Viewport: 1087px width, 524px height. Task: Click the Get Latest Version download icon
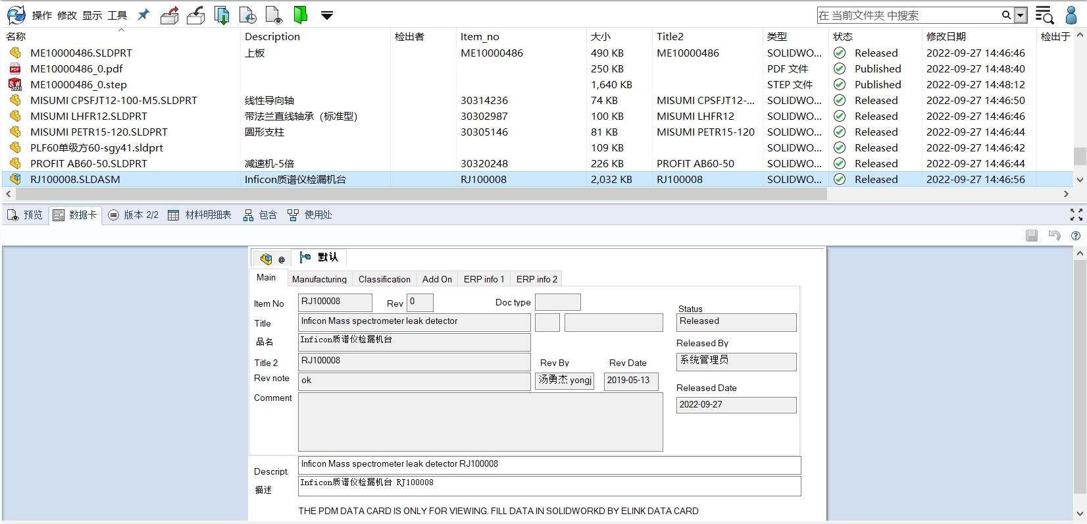tap(222, 15)
